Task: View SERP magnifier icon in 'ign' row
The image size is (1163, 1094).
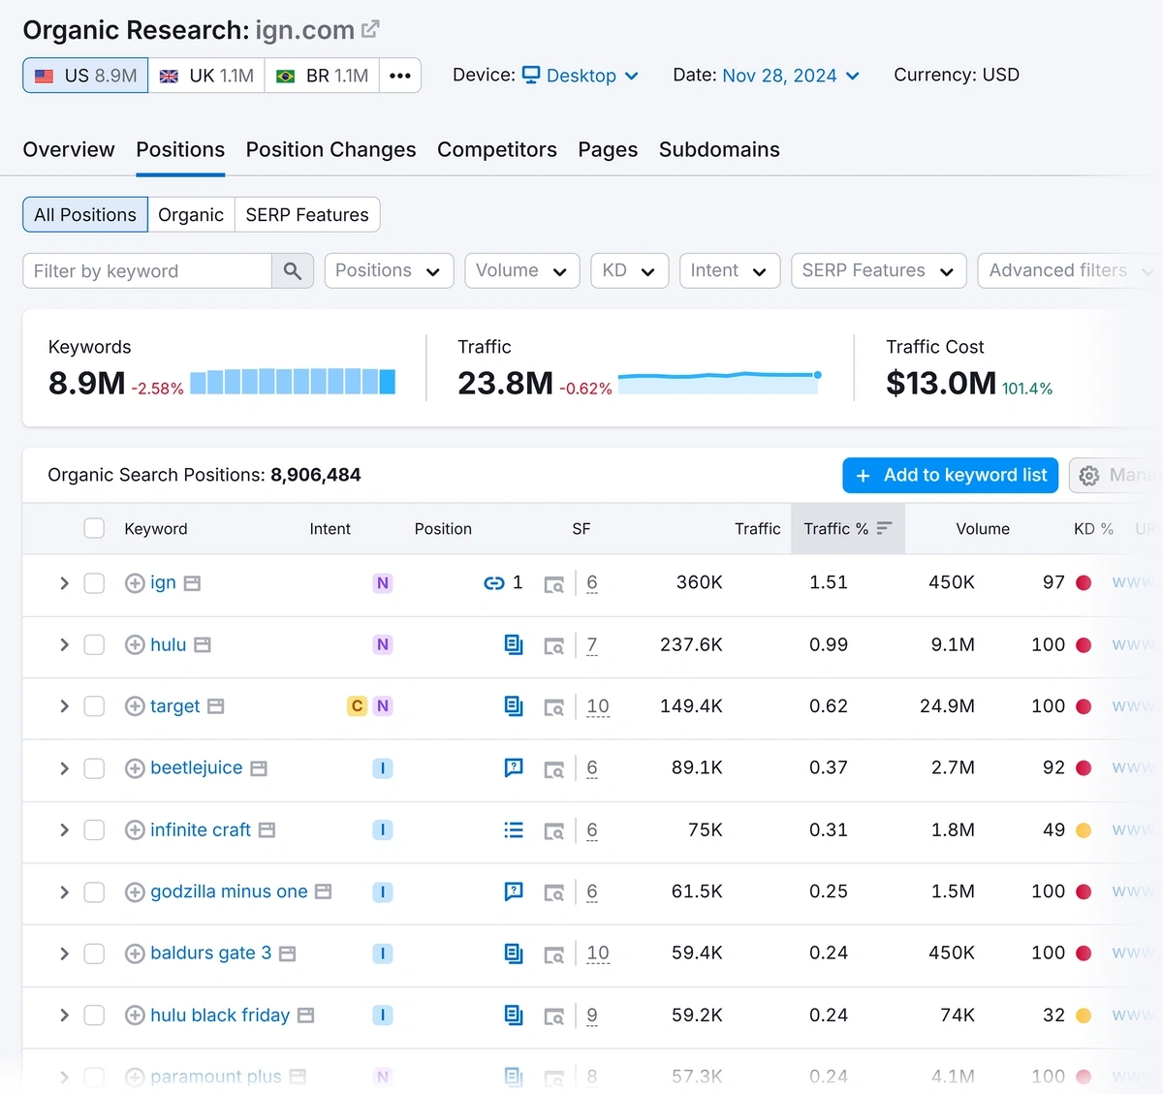Action: pos(553,584)
